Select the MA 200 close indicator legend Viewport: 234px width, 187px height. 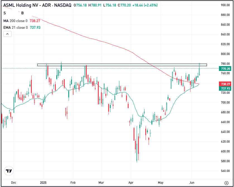[x=22, y=21]
